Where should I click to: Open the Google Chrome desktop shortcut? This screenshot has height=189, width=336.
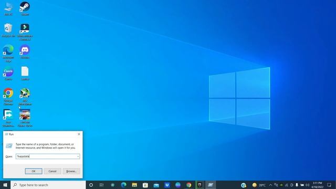[8, 97]
